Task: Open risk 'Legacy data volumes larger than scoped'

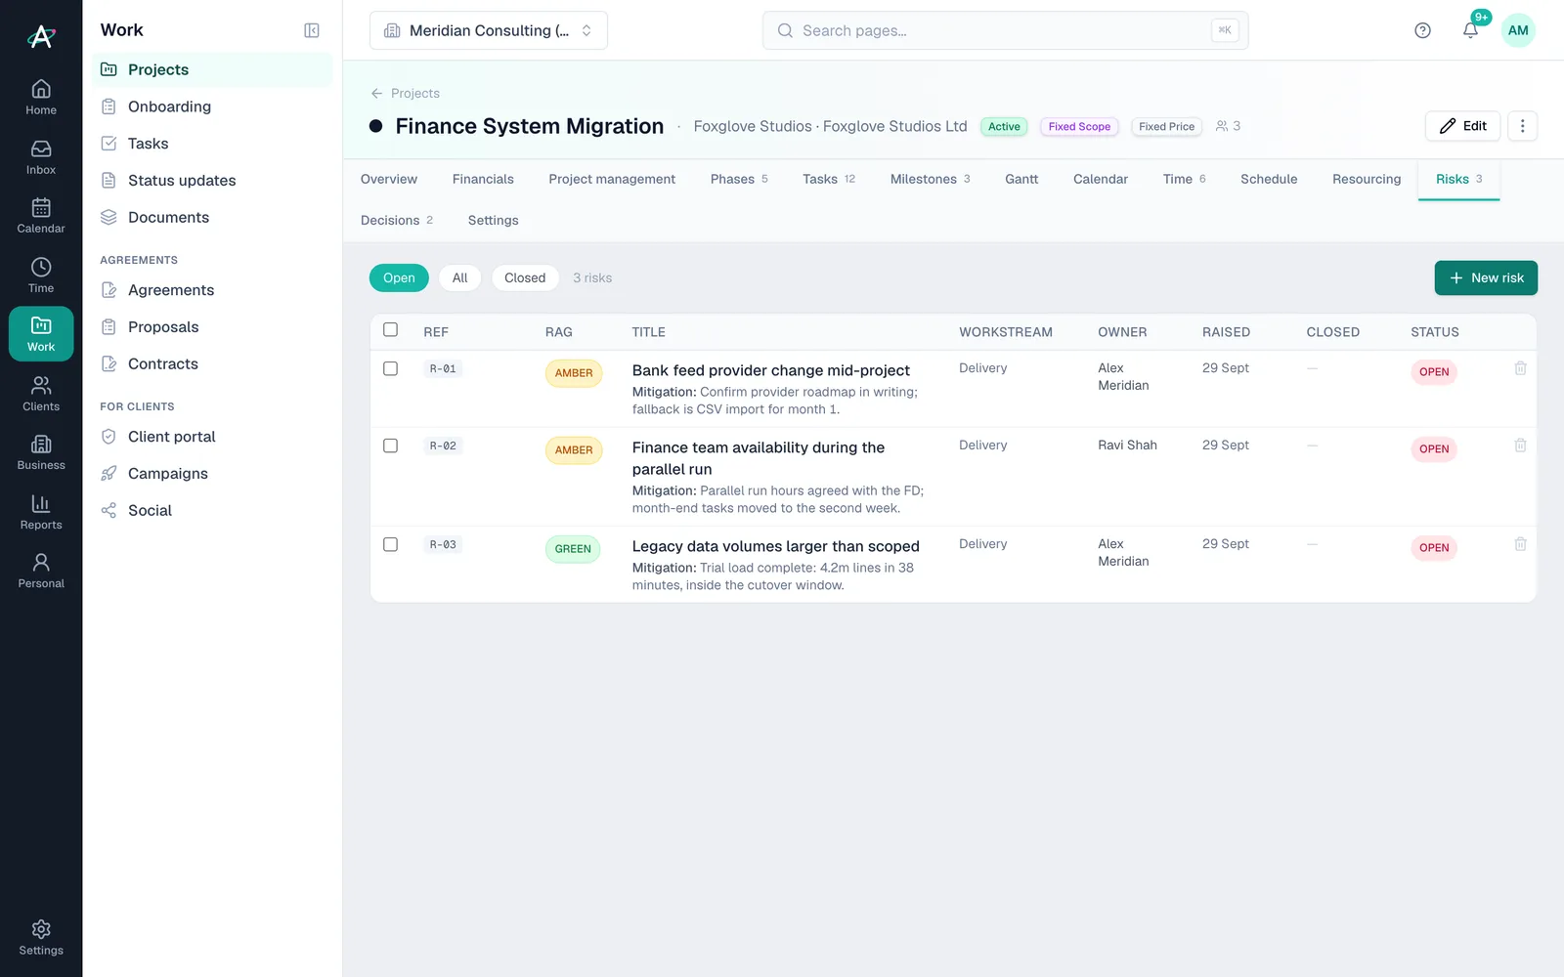Action: click(x=775, y=546)
